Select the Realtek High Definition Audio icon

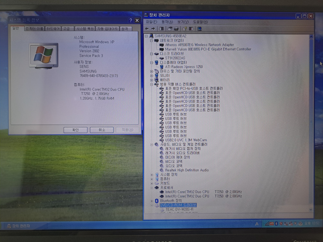[162, 170]
